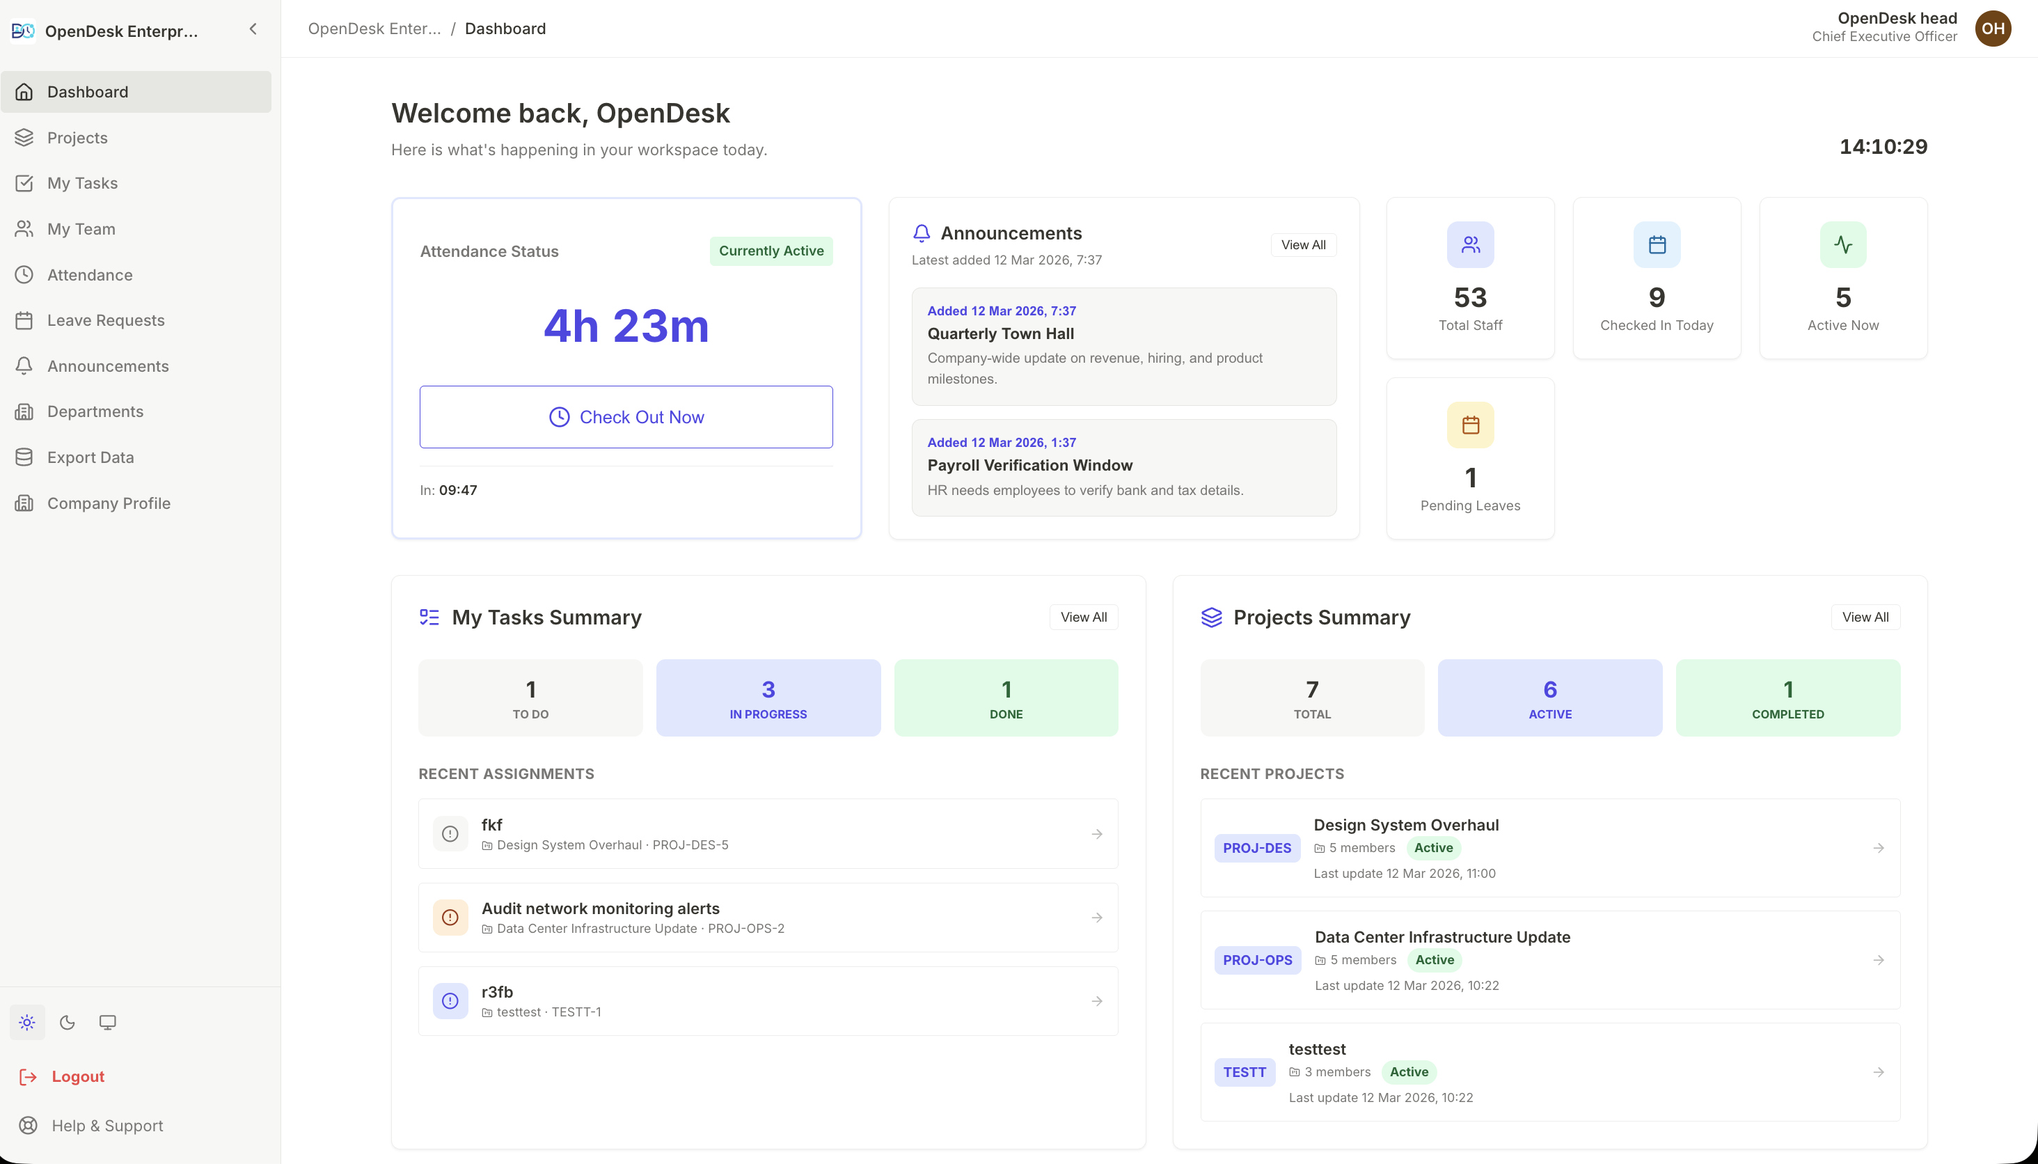2038x1164 pixels.
Task: Click the Leave Requests calendar icon in sidebar
Action: coord(24,320)
